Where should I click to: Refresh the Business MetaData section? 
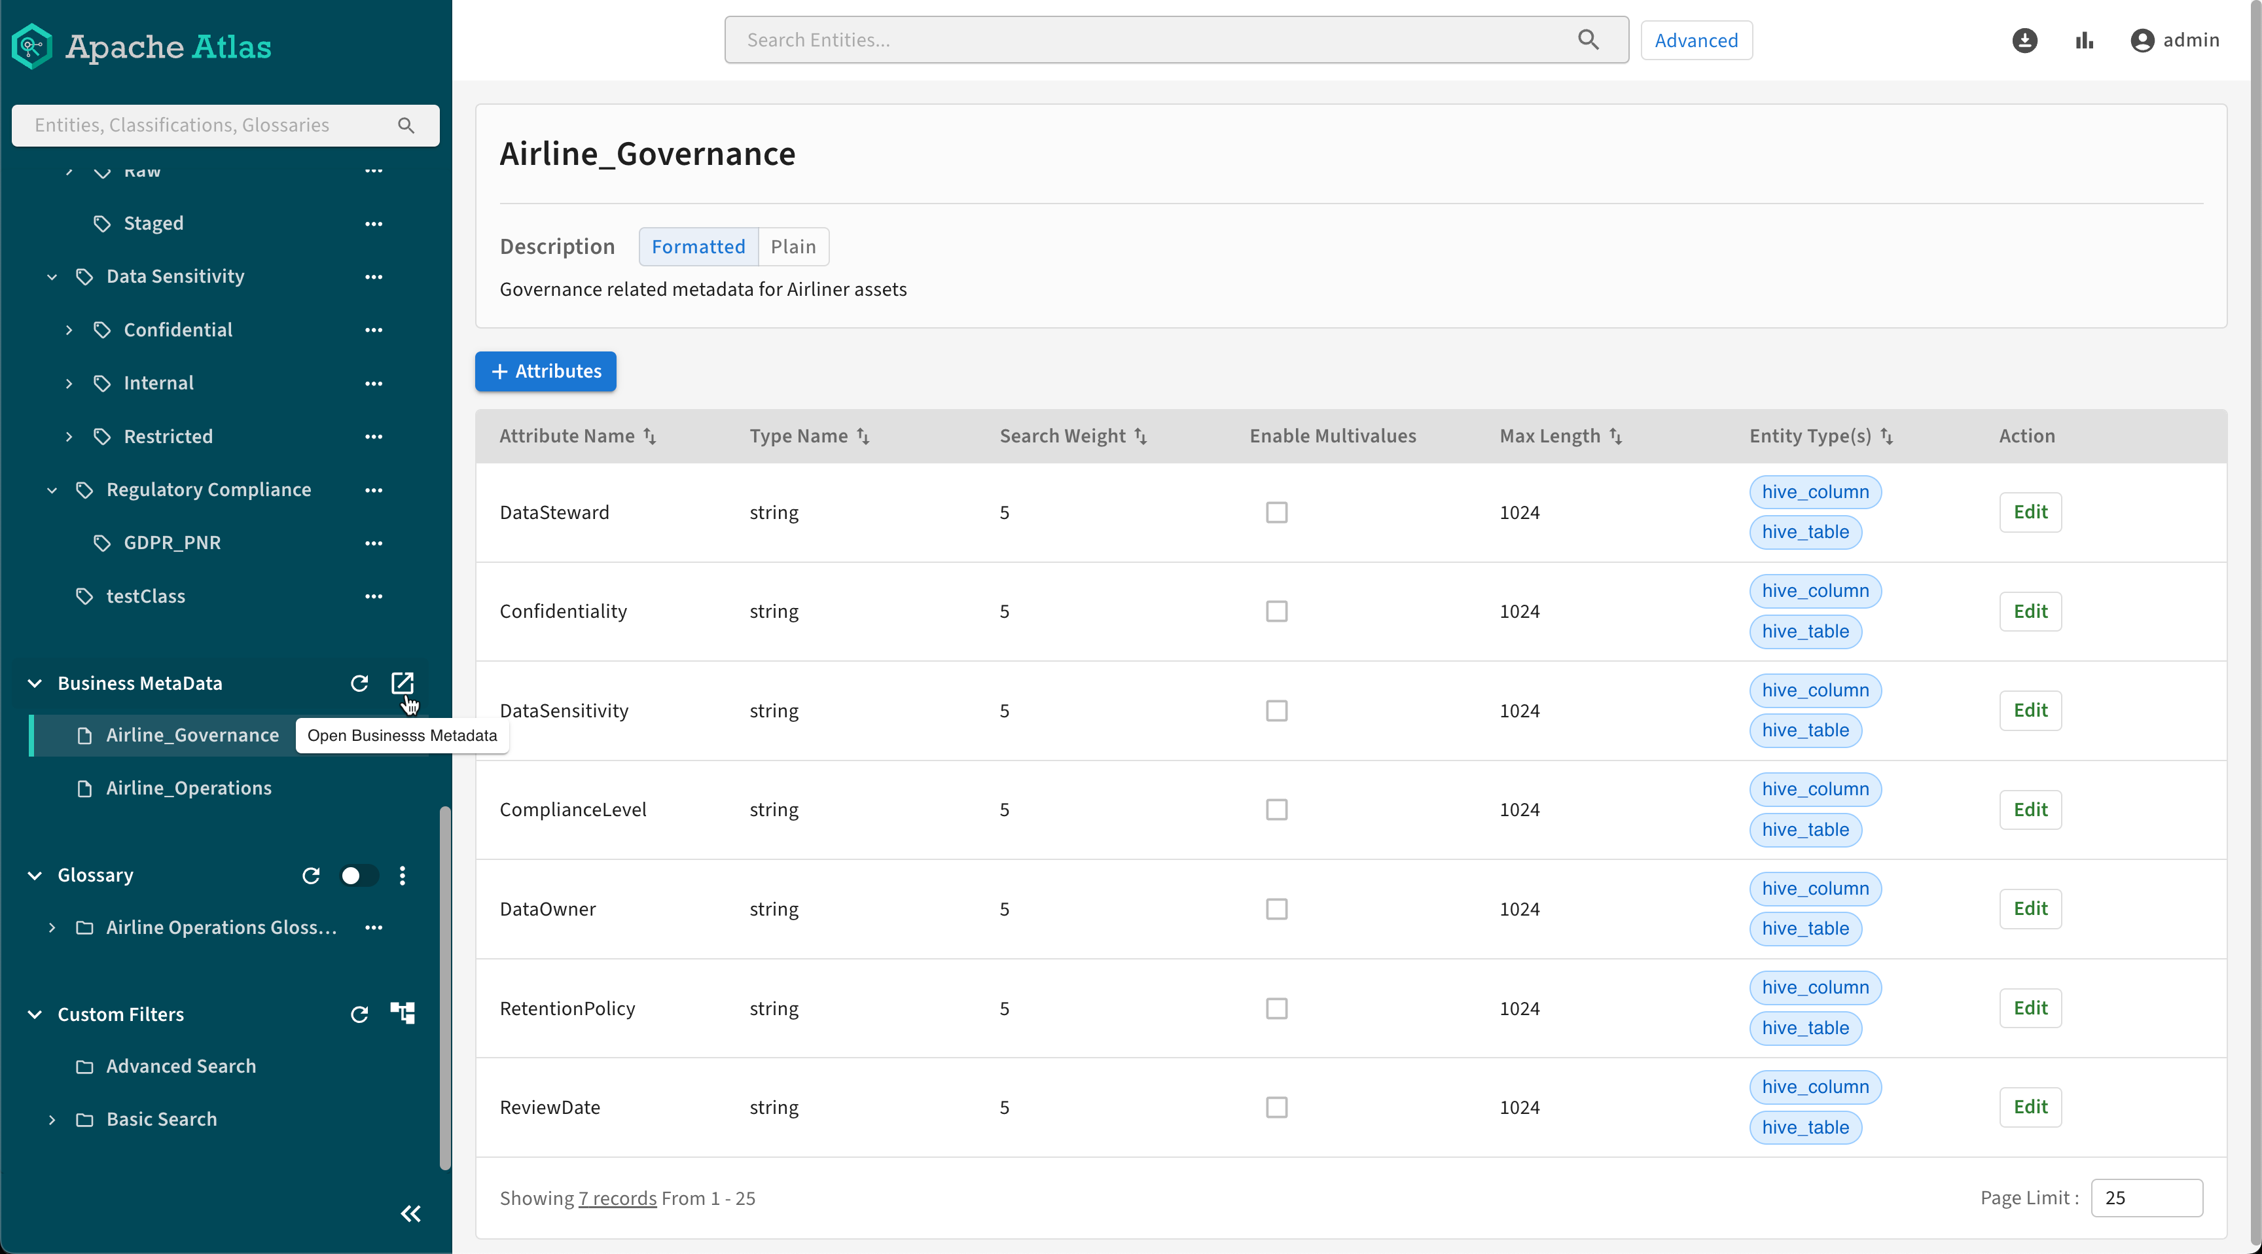point(359,683)
